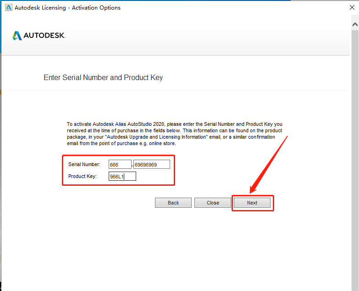
Task: Click the 'Product Key:' label
Action: [83, 176]
